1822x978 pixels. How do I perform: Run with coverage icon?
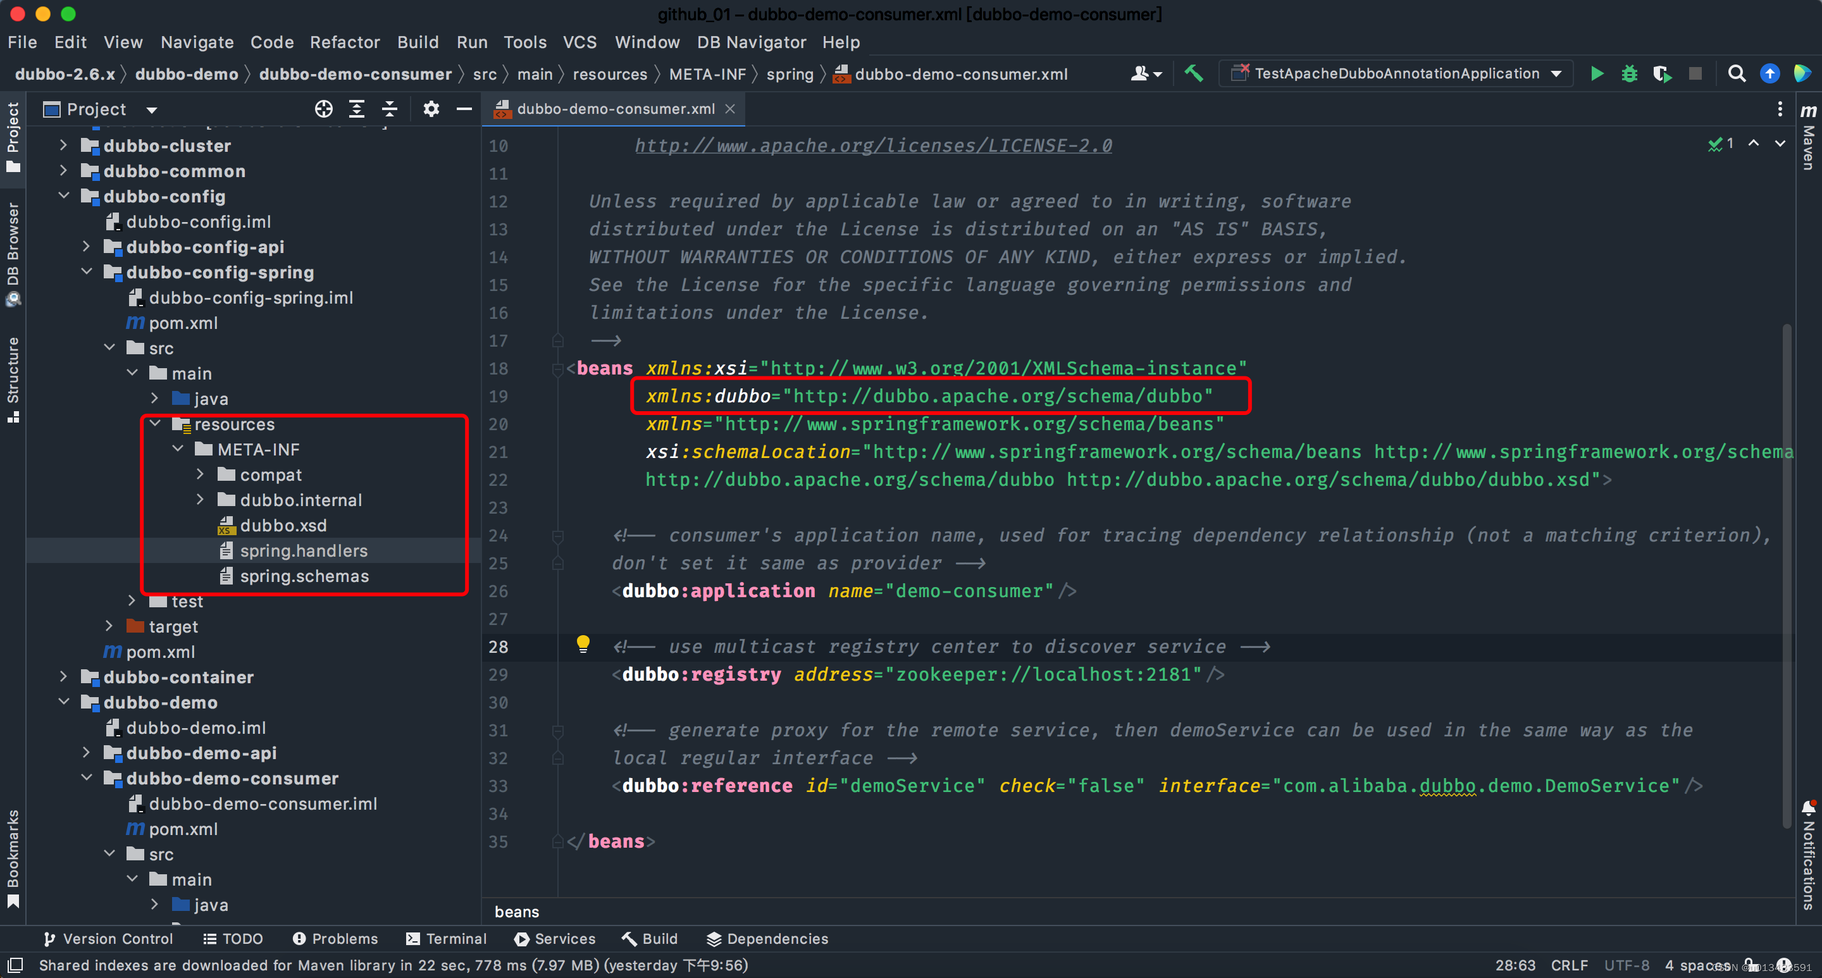tap(1662, 73)
